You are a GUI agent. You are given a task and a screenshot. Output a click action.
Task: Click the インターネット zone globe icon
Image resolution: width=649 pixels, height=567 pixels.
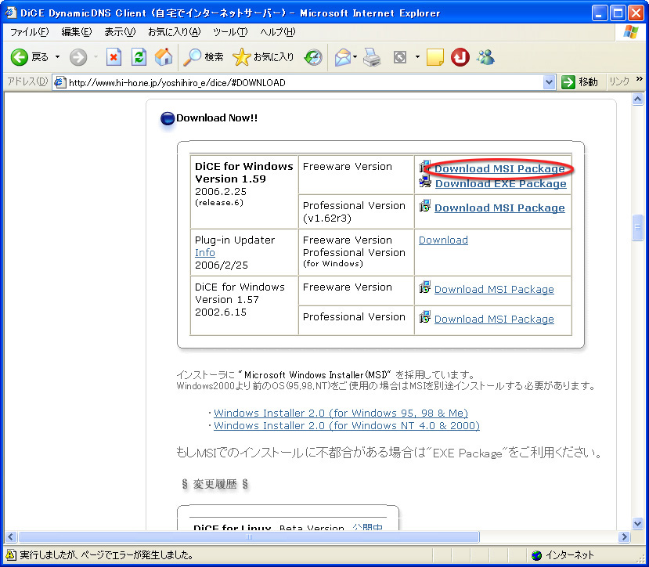coord(537,555)
